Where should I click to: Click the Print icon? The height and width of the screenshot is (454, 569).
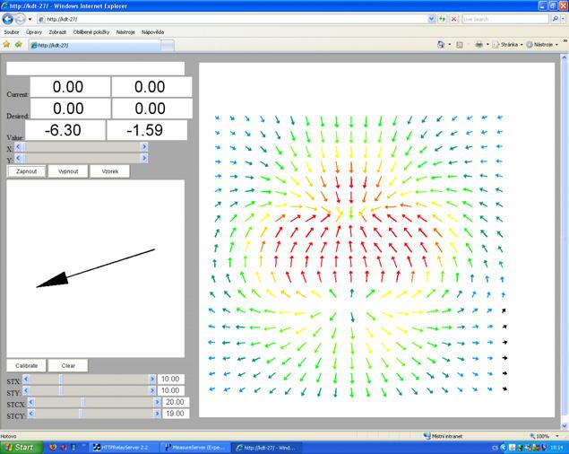[479, 44]
